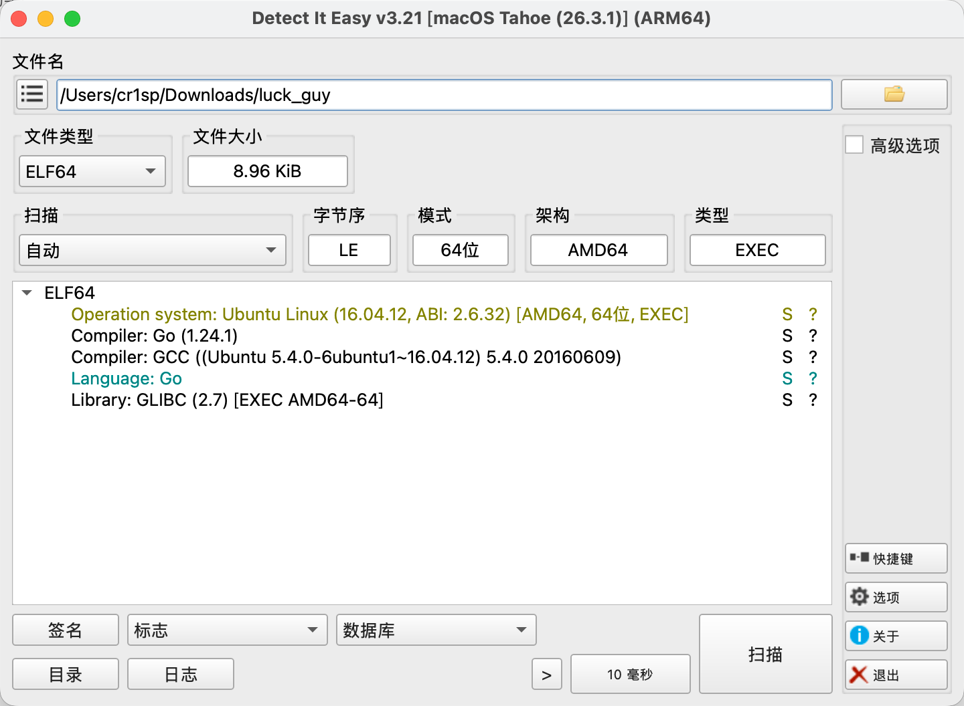
Task: Click the 日志 log button
Action: 181,674
